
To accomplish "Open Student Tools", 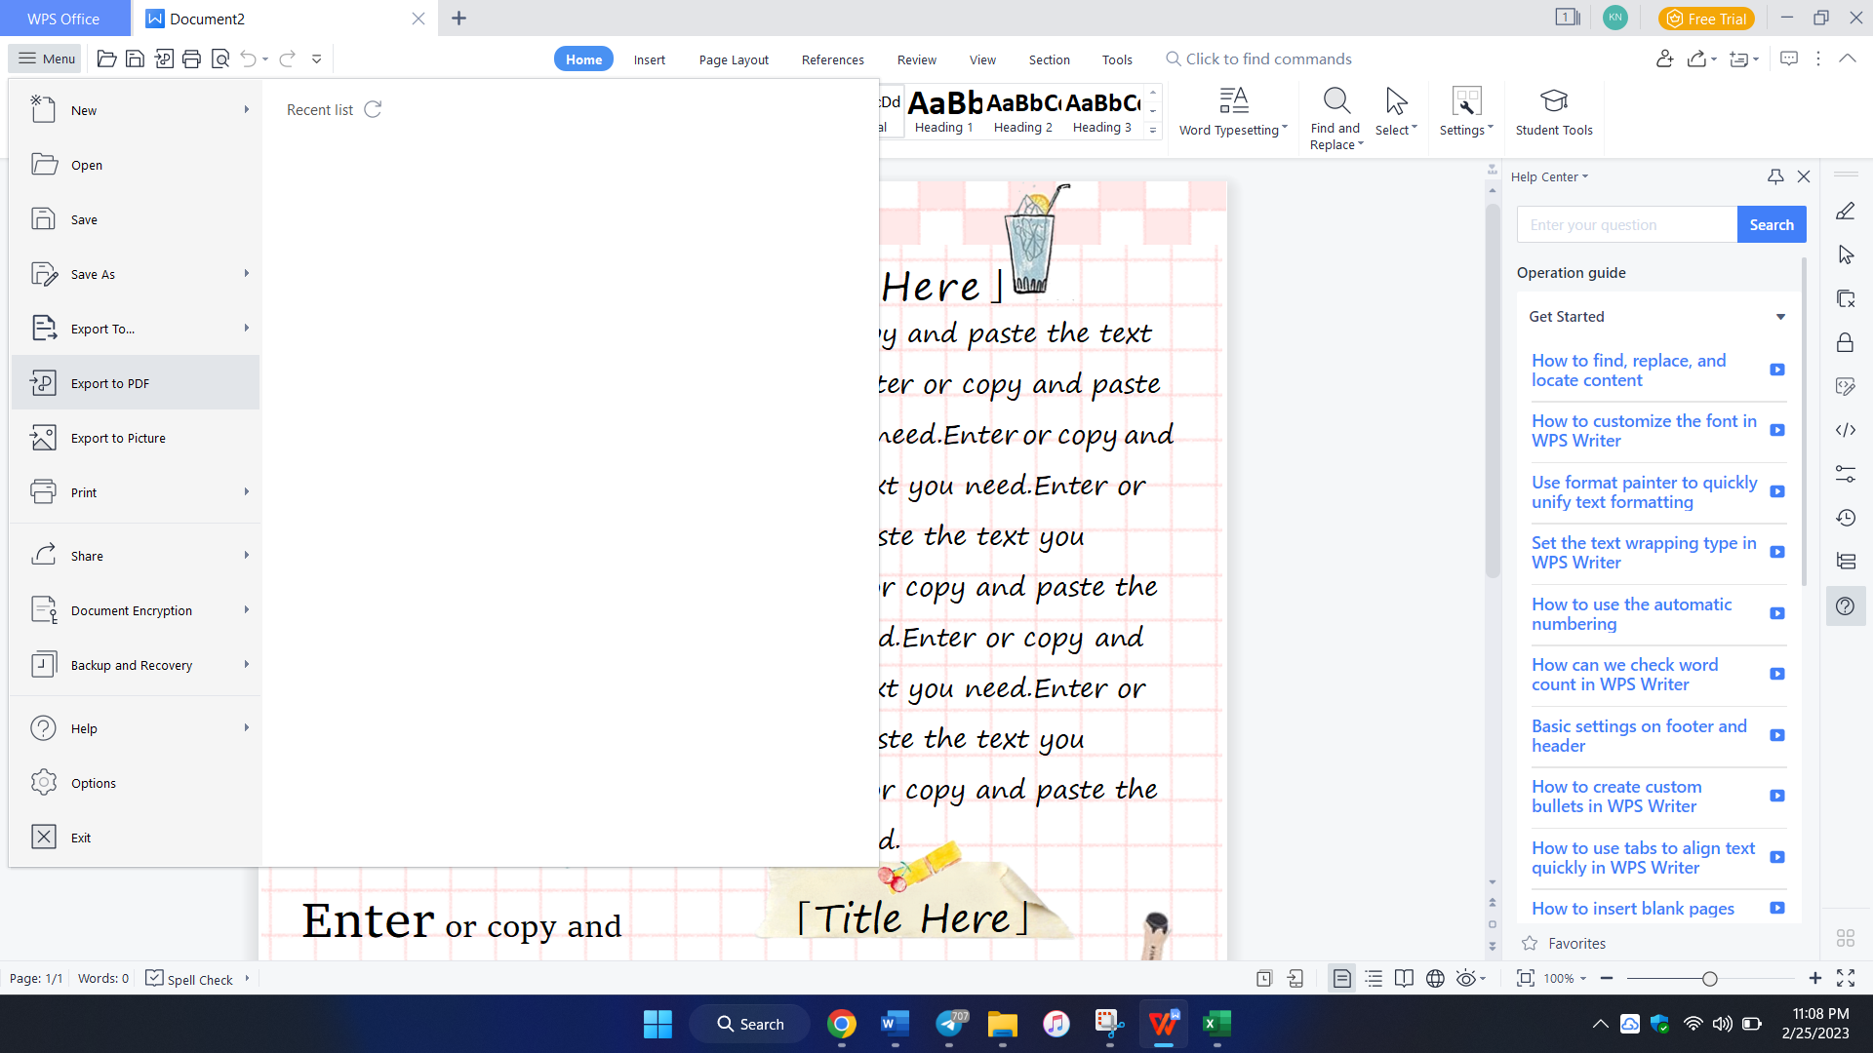I will [1553, 112].
